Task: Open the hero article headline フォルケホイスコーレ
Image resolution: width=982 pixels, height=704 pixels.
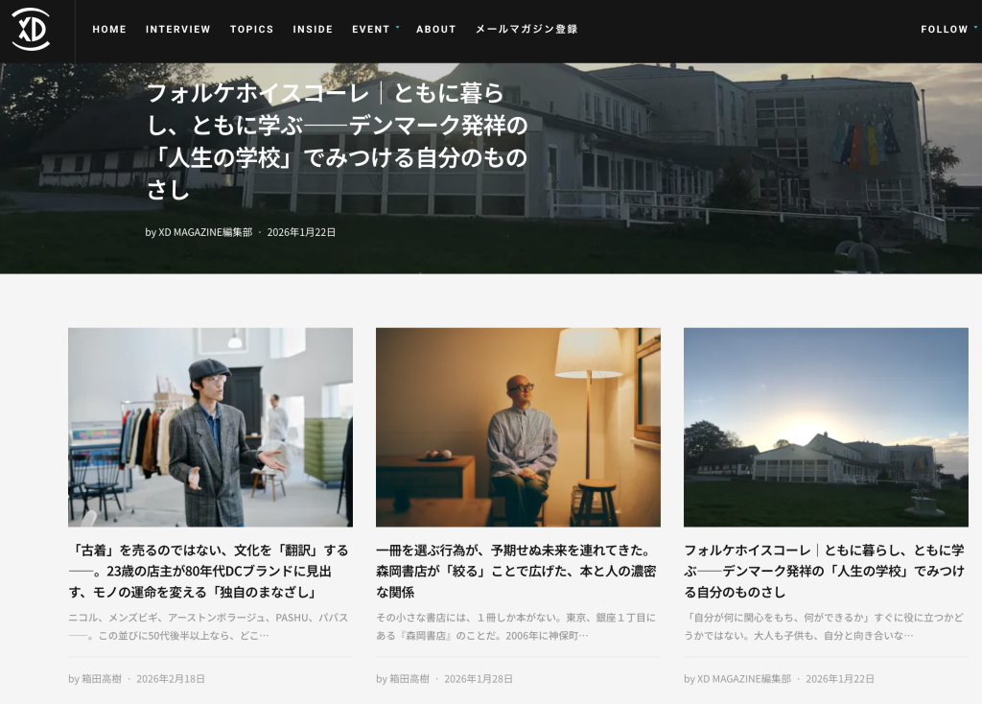Action: [337, 141]
